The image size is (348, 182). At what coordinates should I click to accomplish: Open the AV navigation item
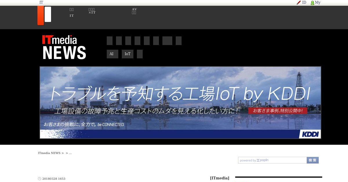134,11
